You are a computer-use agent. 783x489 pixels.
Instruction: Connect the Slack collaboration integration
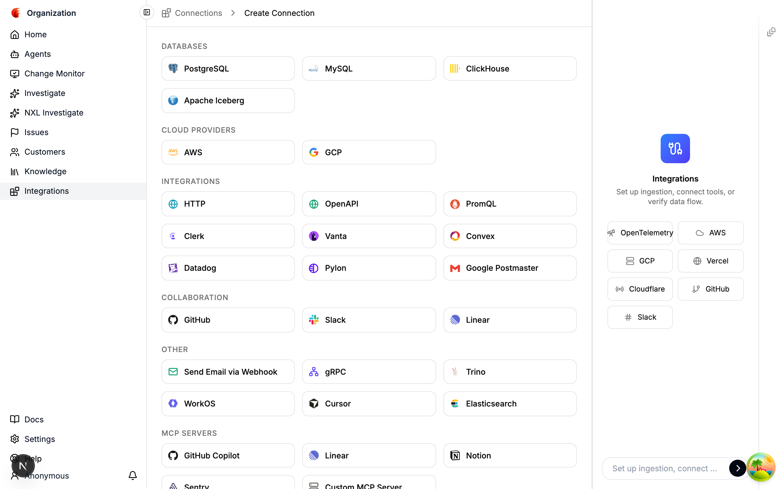pos(369,320)
